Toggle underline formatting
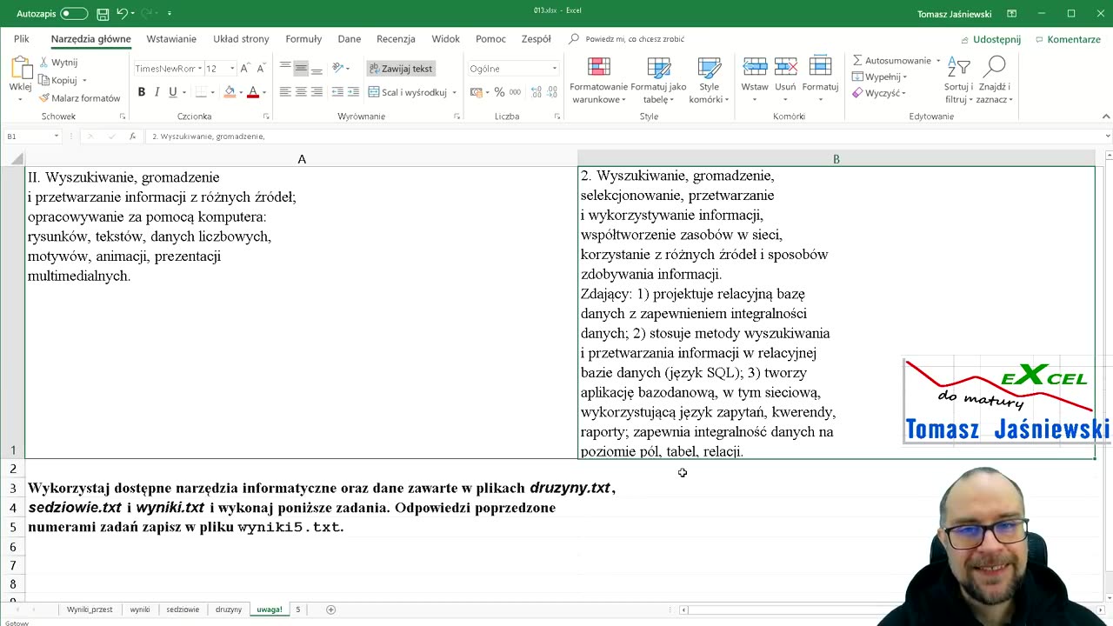This screenshot has height=626, width=1113. [x=172, y=92]
